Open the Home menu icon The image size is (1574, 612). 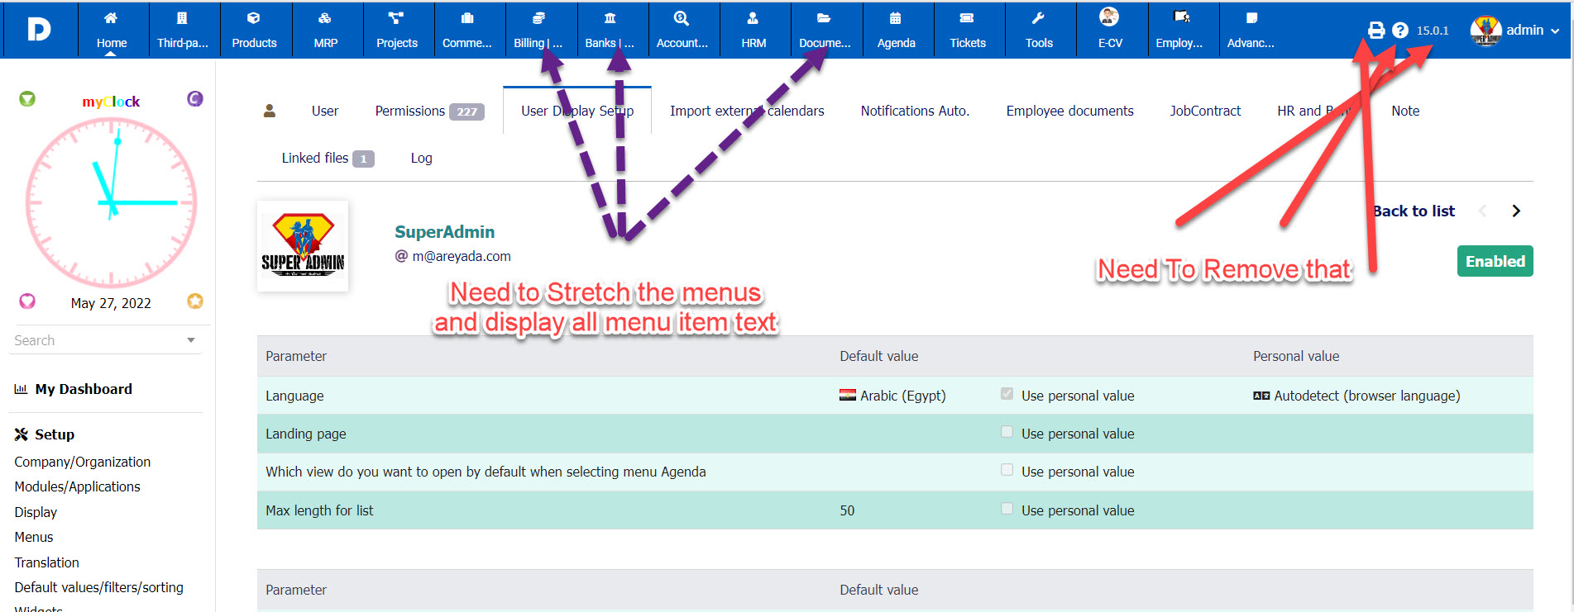point(111,19)
